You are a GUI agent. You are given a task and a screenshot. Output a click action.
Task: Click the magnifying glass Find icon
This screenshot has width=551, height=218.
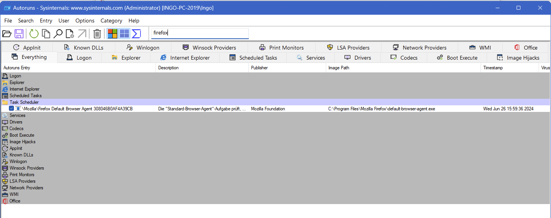[x=58, y=34]
